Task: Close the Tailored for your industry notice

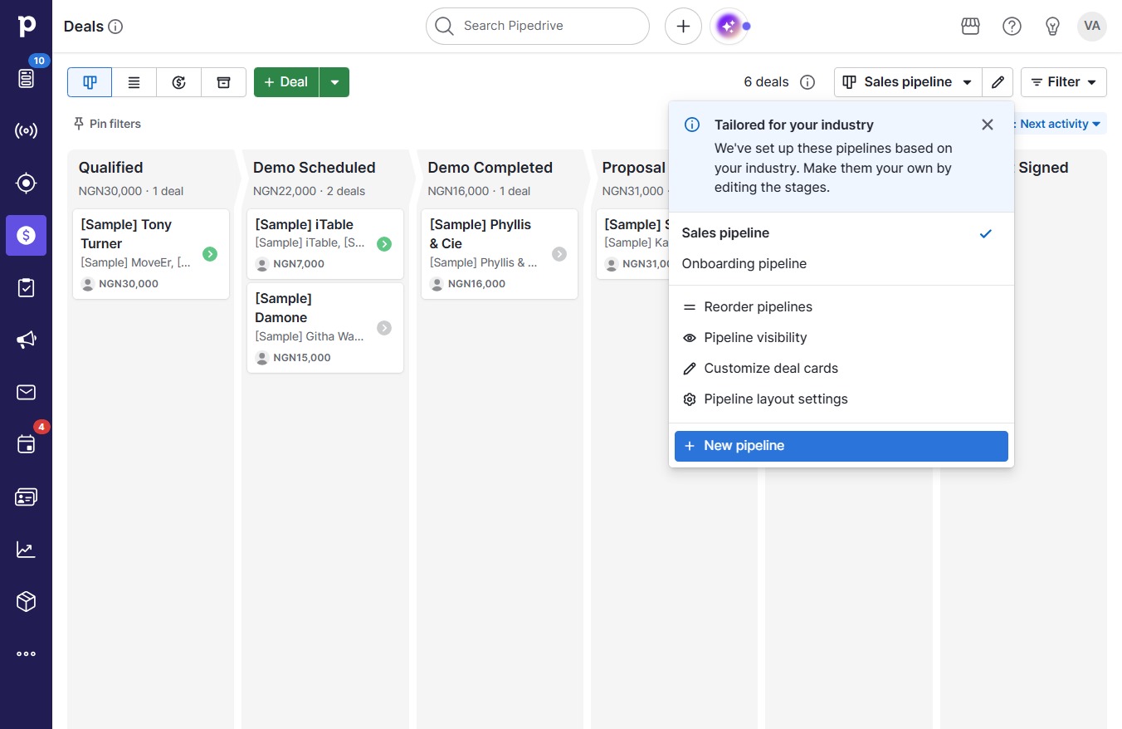Action: [988, 125]
